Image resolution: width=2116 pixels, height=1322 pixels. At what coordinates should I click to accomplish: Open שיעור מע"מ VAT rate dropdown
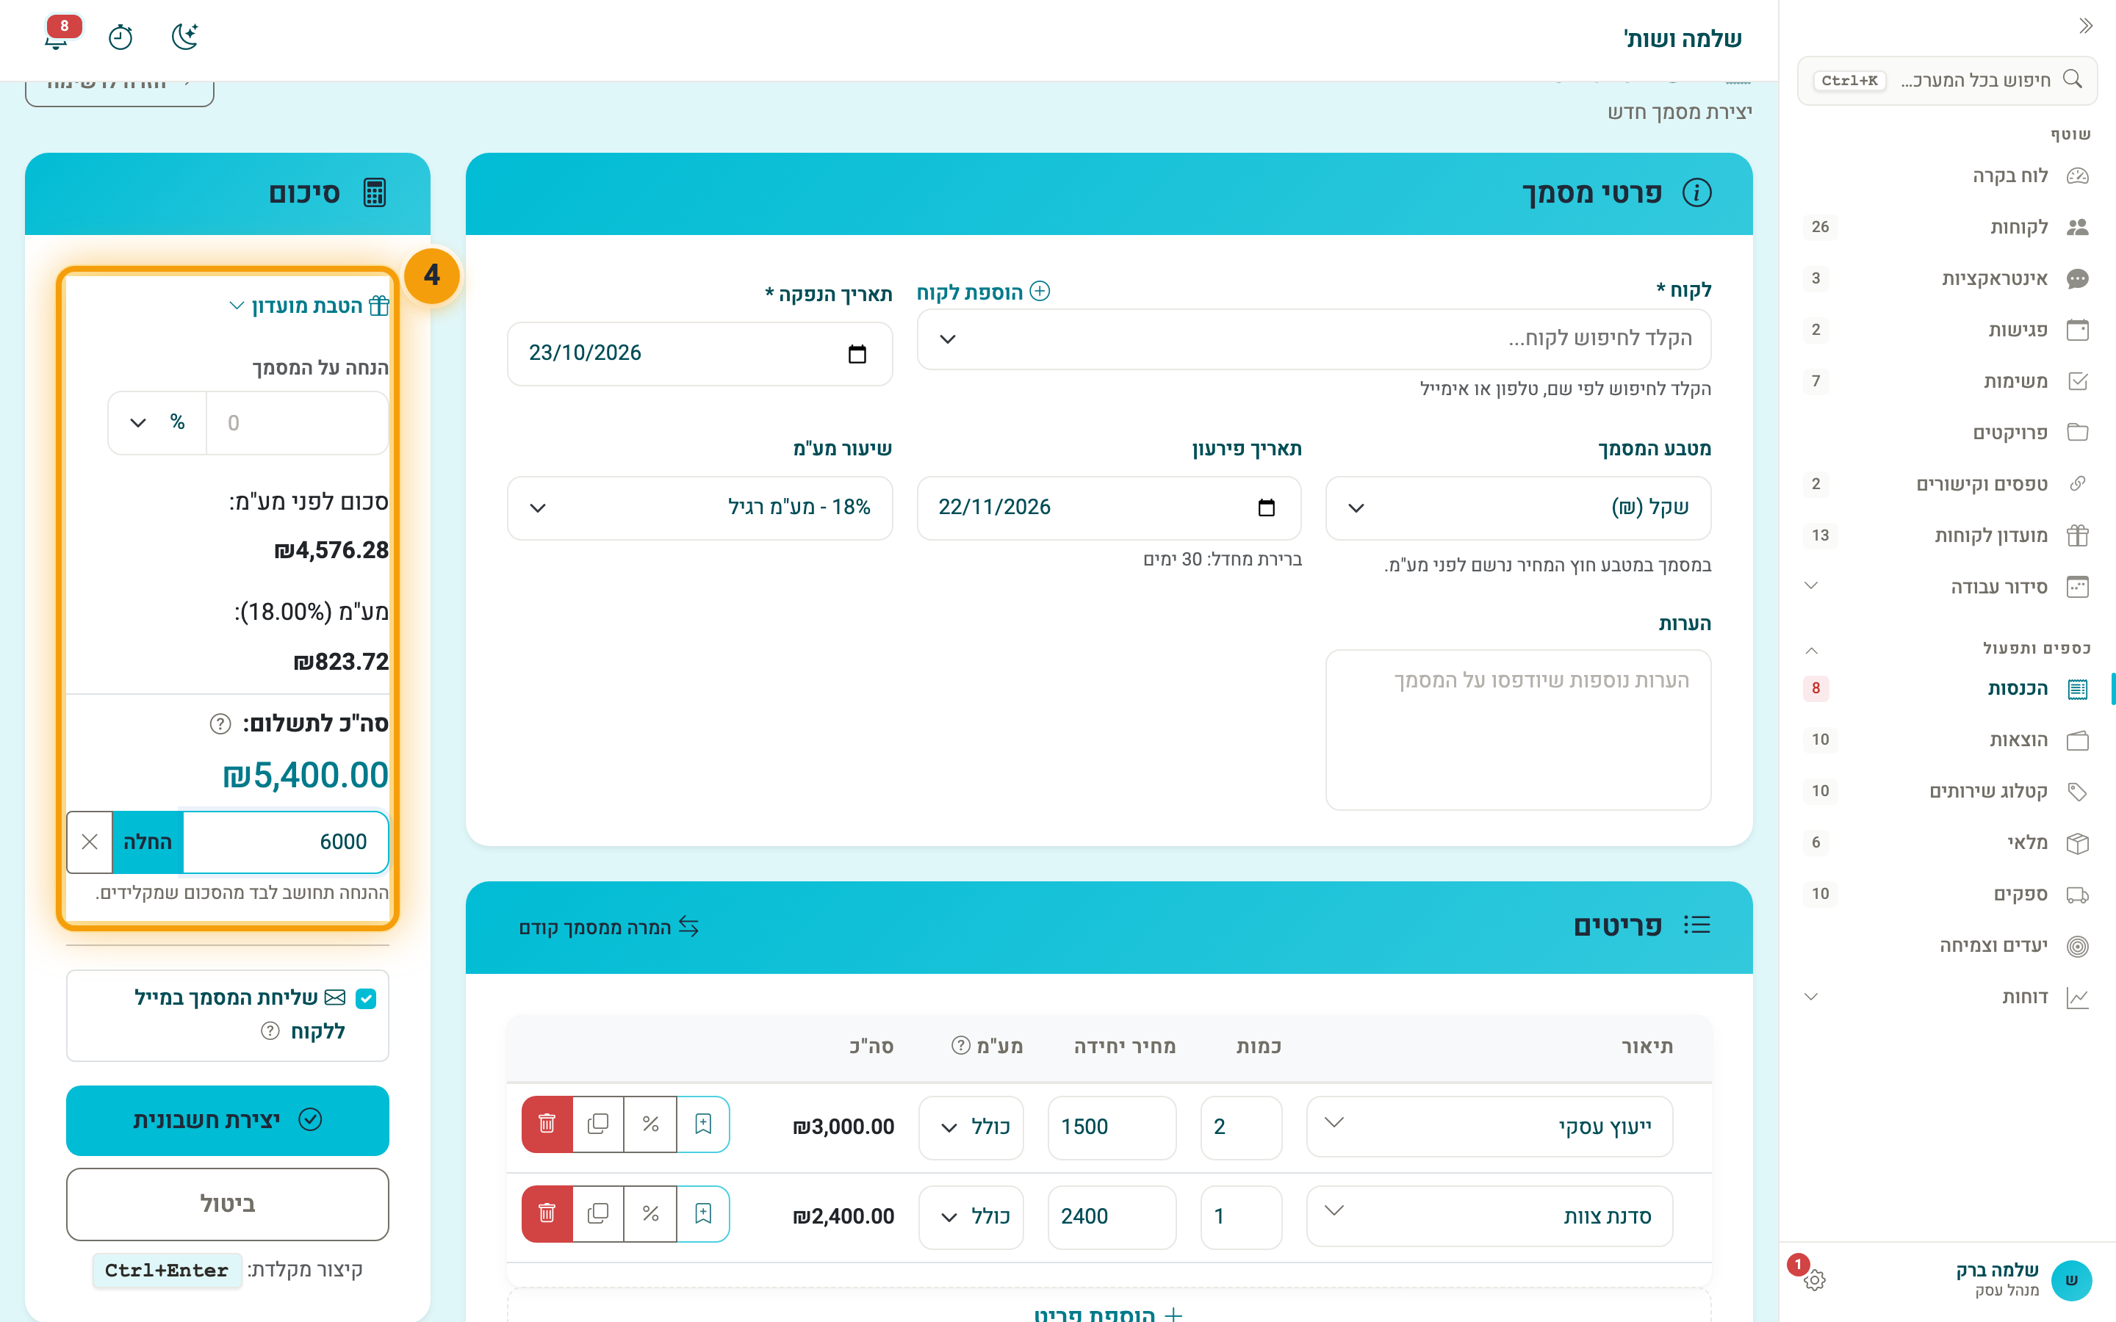click(x=699, y=508)
